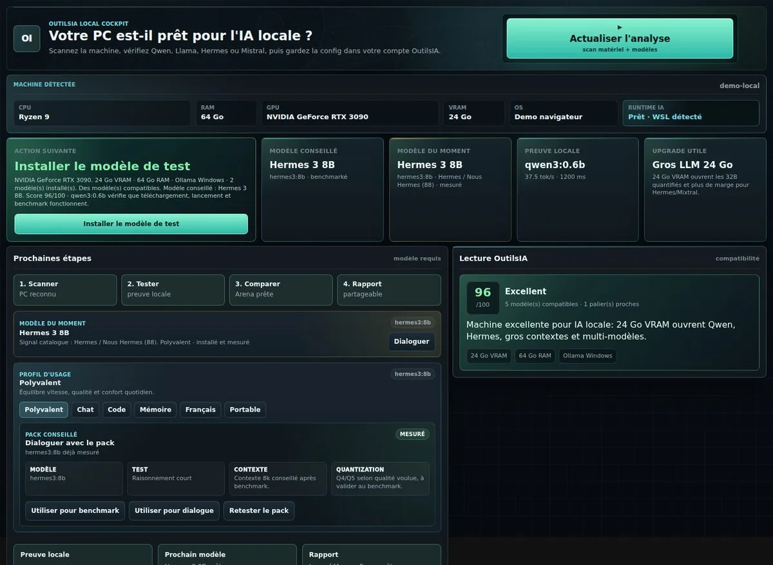Viewport: 773px width, 565px height.
Task: Click Utiliser pour dialogue
Action: click(174, 511)
